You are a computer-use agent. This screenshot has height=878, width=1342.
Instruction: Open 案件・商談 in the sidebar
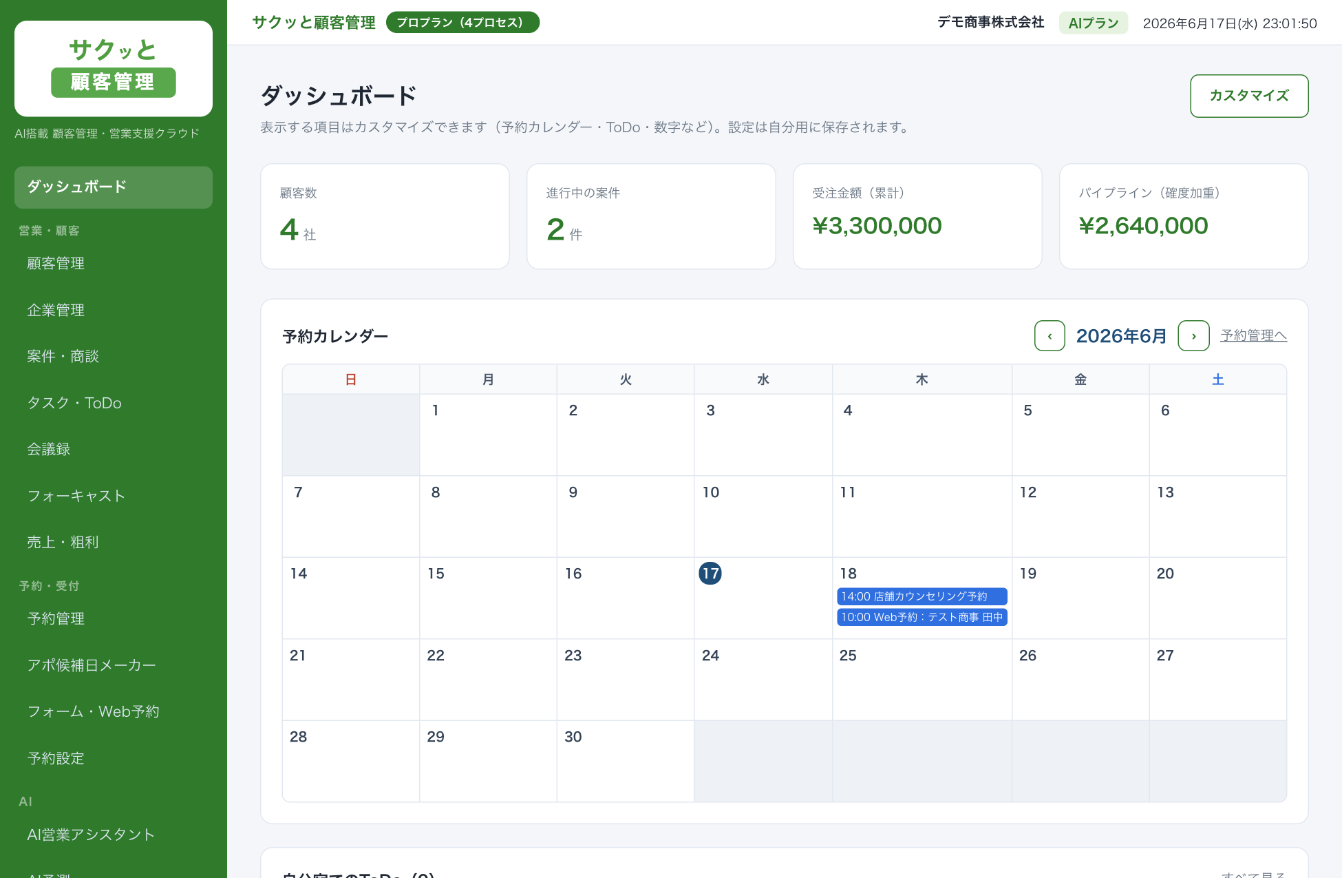pyautogui.click(x=114, y=356)
